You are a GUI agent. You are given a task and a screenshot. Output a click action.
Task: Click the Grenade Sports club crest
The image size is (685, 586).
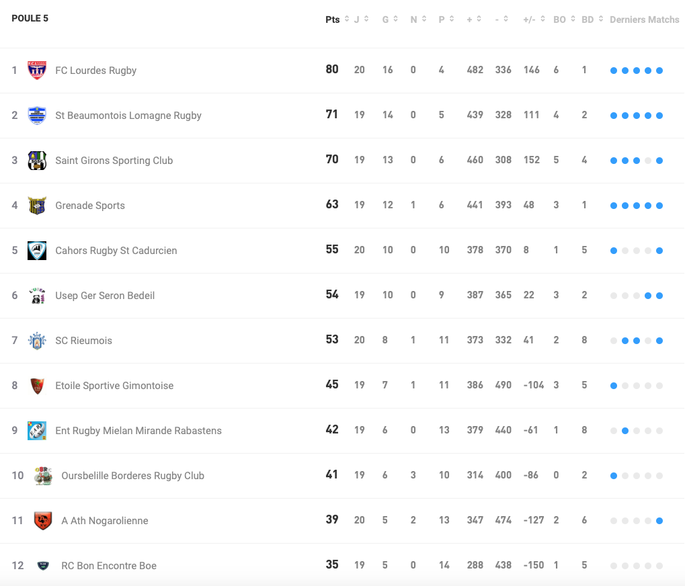(37, 206)
